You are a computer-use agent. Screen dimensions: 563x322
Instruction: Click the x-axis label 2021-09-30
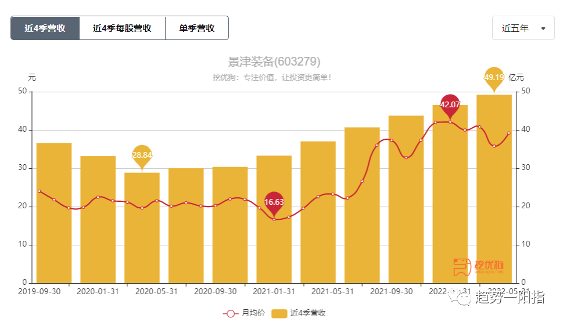coord(392,291)
